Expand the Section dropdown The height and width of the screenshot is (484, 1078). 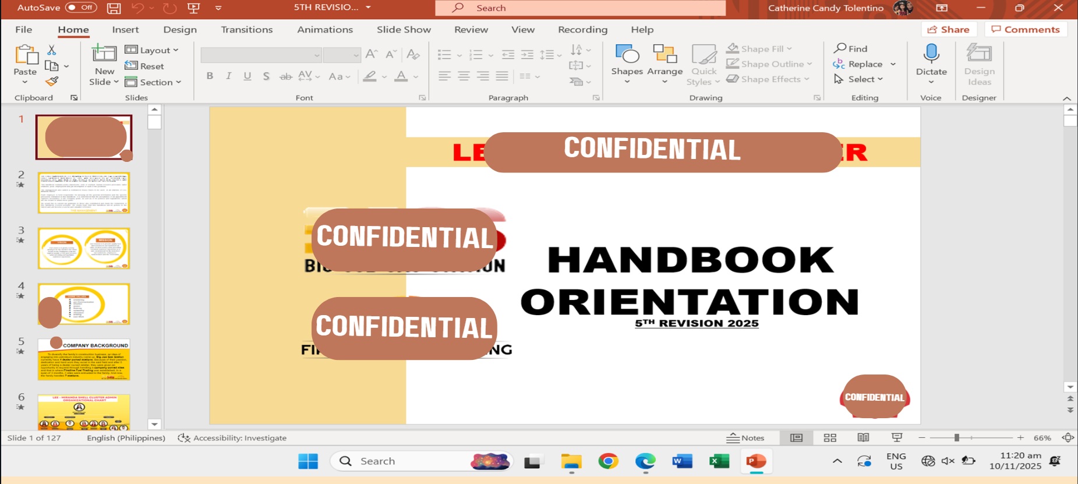[x=153, y=82]
